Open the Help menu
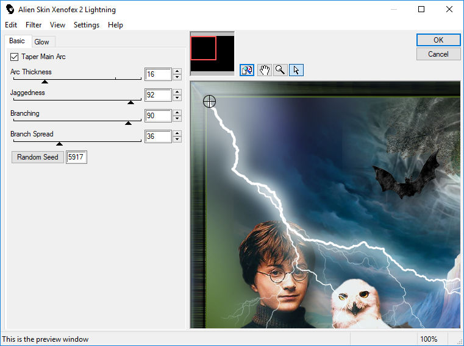Viewport: 464px width, 346px height. [115, 25]
